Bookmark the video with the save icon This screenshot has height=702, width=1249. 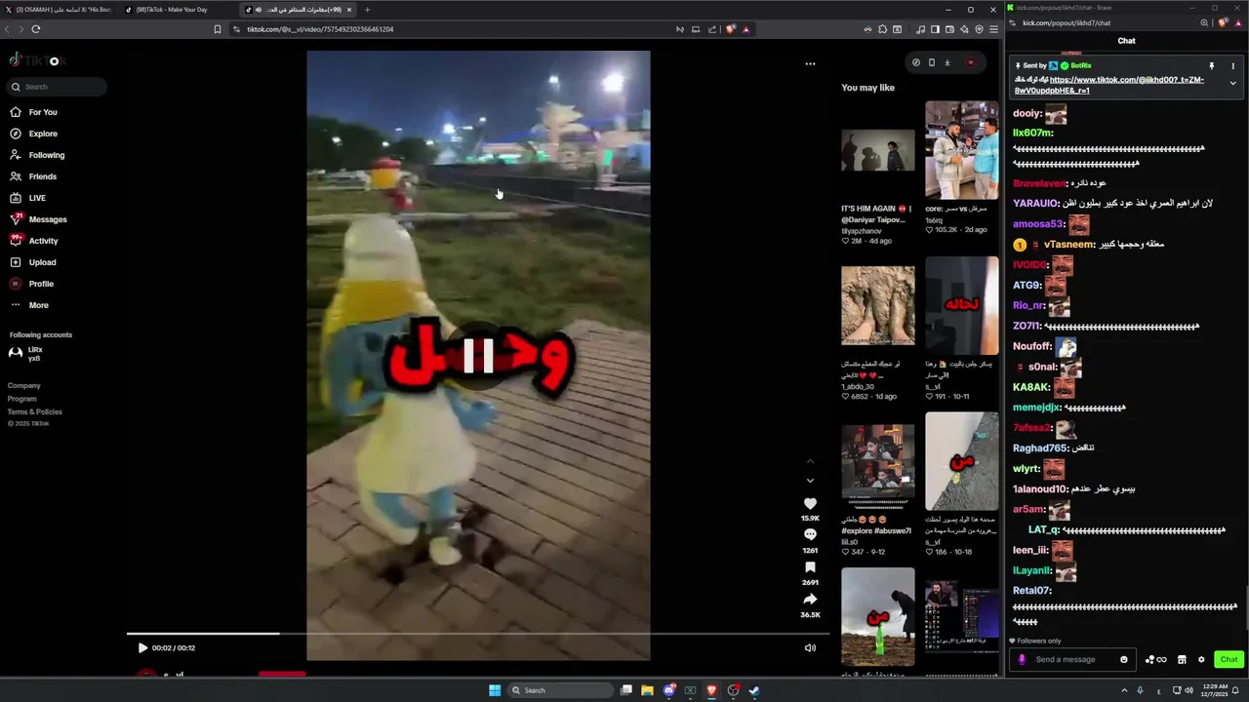click(810, 567)
